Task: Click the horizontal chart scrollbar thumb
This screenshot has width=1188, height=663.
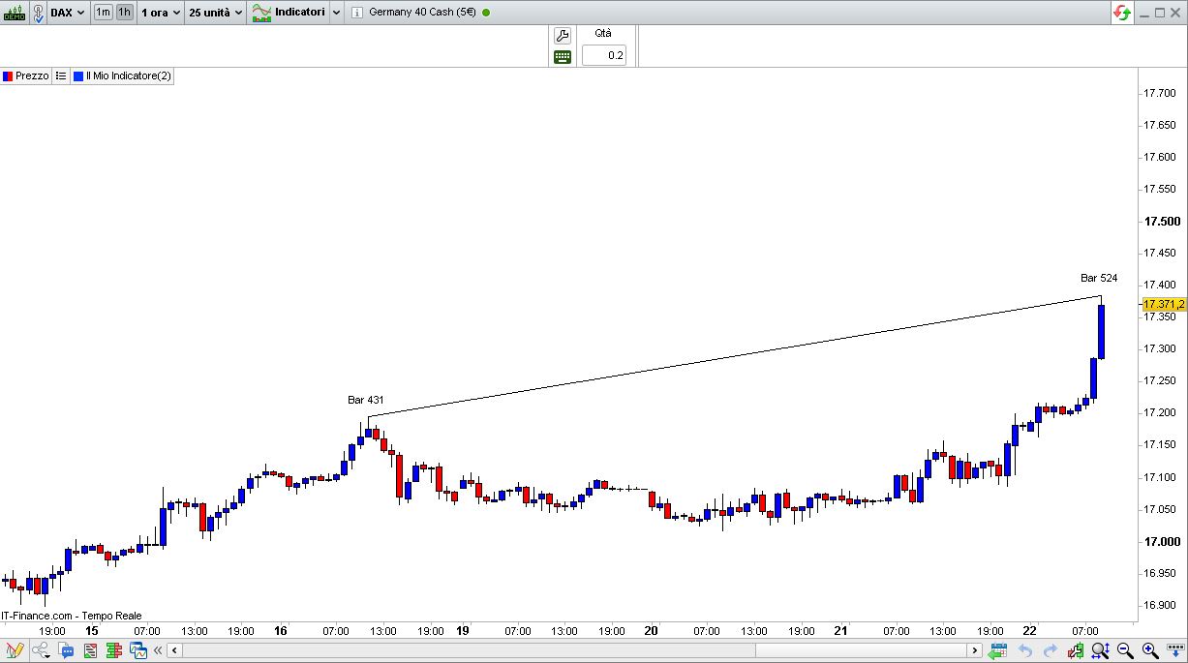Action: [861, 650]
